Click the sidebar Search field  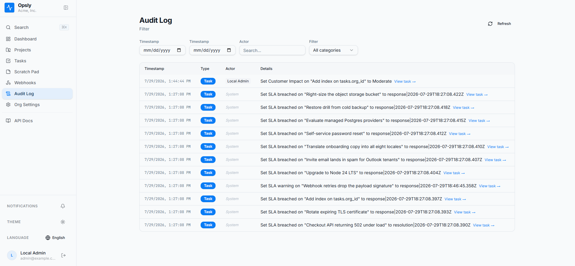pos(37,27)
